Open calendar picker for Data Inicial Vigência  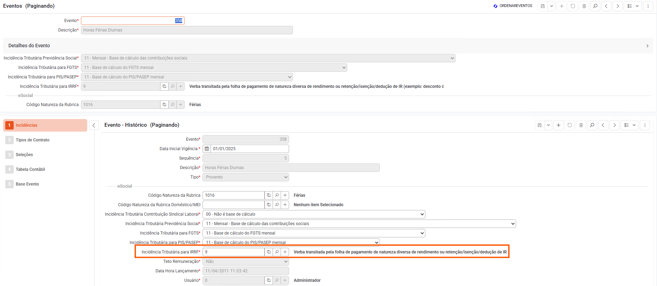[x=207, y=149]
